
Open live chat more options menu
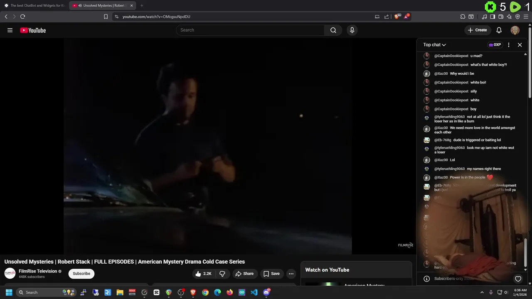[509, 45]
